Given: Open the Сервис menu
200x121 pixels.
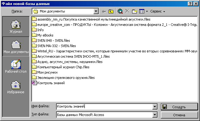Looking at the screenshot, I should click(157, 11).
